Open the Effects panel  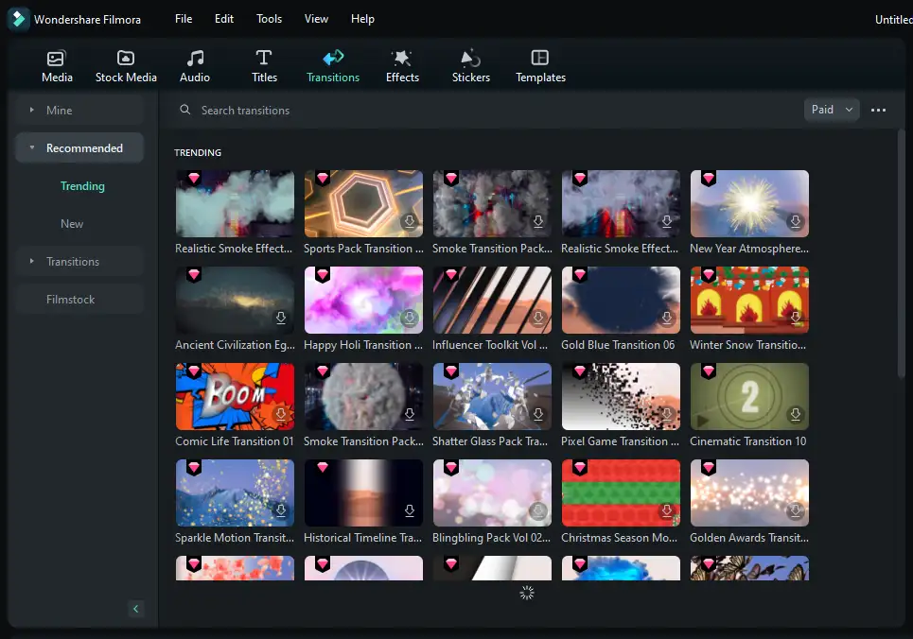[402, 59]
